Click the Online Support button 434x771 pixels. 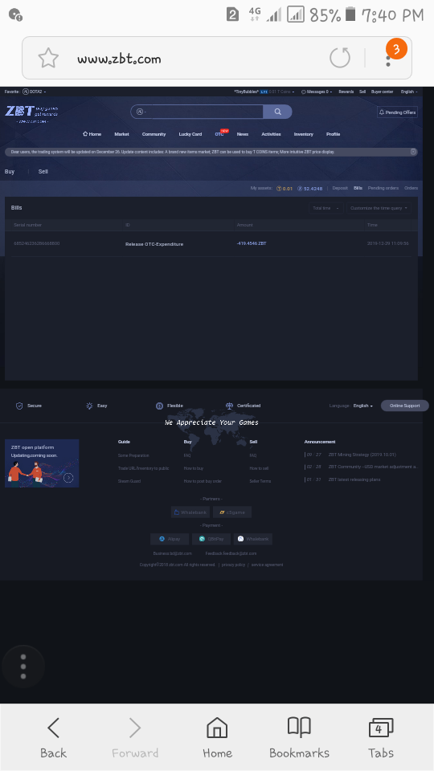pyautogui.click(x=404, y=406)
